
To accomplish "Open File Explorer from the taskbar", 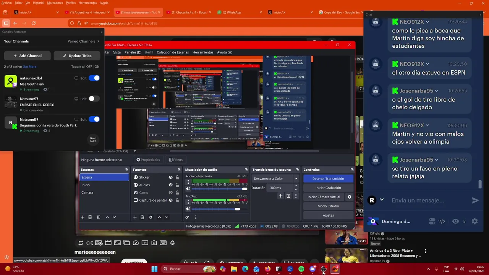I will click(234, 269).
